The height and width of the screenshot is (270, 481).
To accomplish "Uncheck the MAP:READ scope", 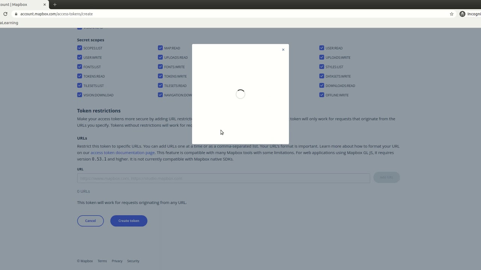I will pyautogui.click(x=160, y=48).
